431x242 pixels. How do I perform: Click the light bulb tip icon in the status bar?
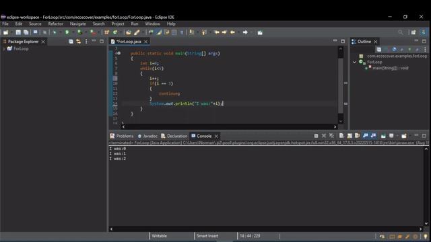coord(426,236)
